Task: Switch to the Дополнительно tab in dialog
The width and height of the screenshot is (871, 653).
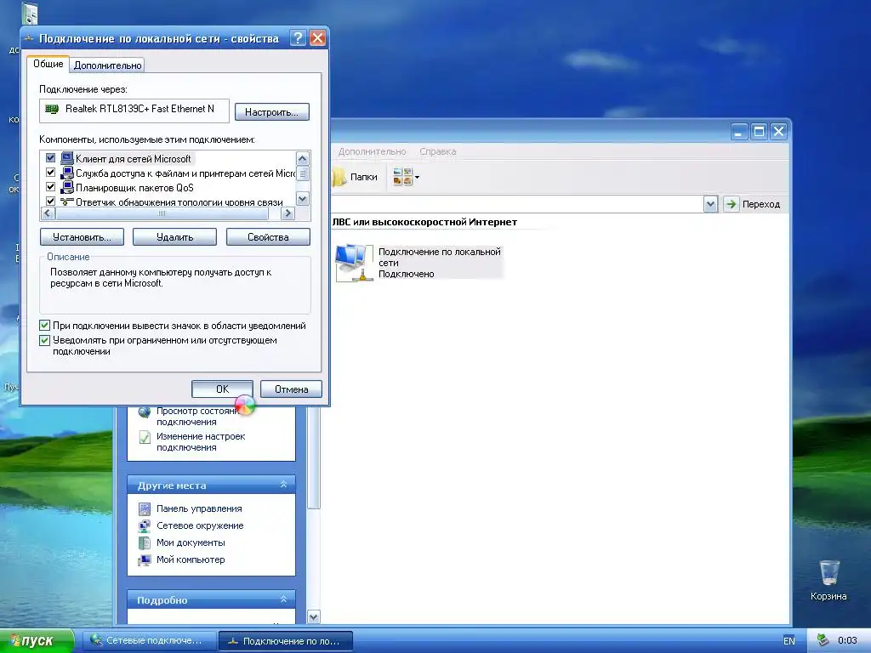Action: [x=108, y=65]
